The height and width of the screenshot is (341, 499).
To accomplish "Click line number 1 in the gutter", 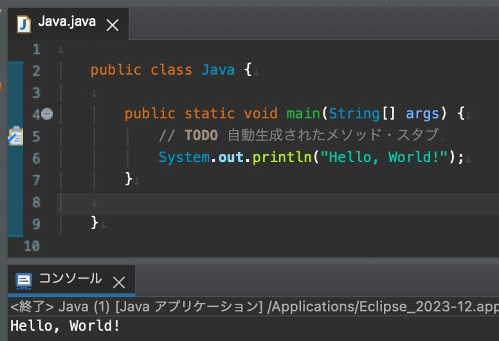I will point(36,50).
